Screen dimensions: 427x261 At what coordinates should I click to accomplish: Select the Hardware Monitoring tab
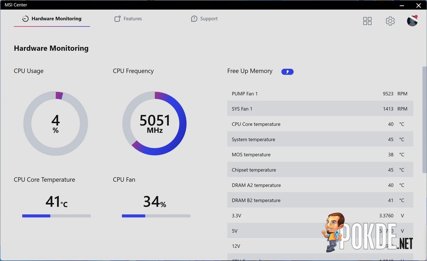52,19
